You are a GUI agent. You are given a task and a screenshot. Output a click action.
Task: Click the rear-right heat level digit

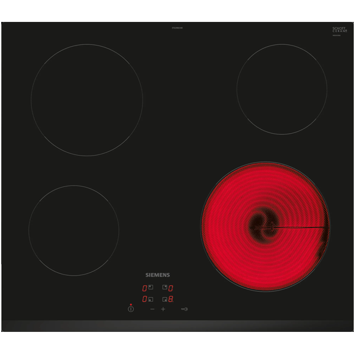click(171, 288)
